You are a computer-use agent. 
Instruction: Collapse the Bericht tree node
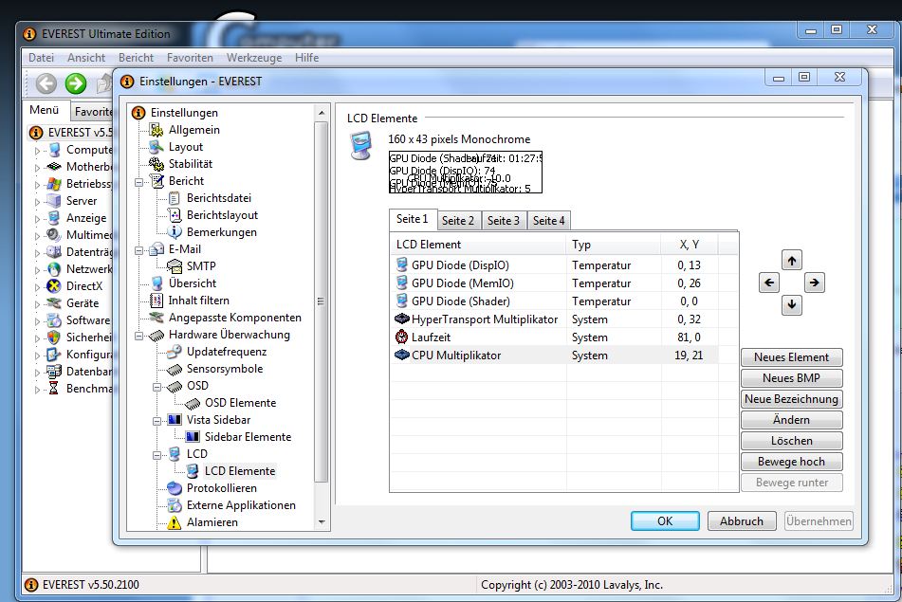tap(138, 182)
